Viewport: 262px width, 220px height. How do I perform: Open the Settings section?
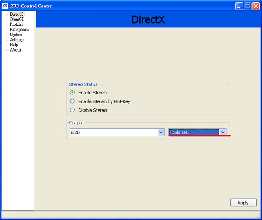coord(17,40)
